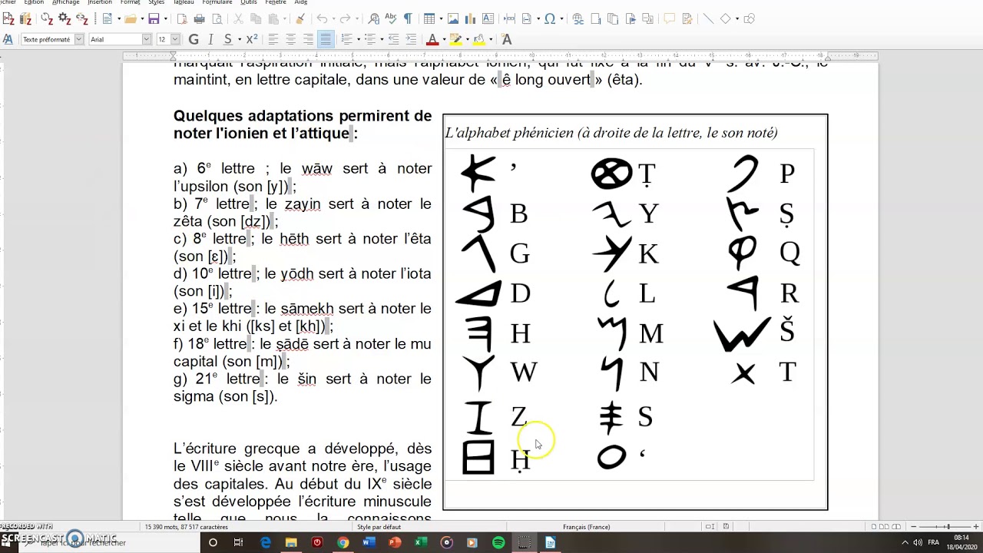Click the Undo arrow
983x553 pixels.
coord(321,18)
